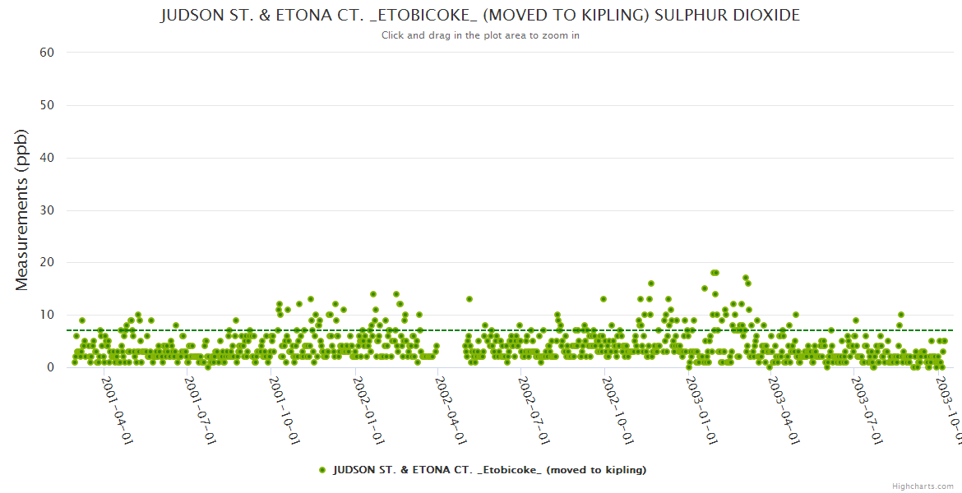This screenshot has width=962, height=493.
Task: Select the isolated data point near 2002-05 at 13
Action: click(469, 299)
